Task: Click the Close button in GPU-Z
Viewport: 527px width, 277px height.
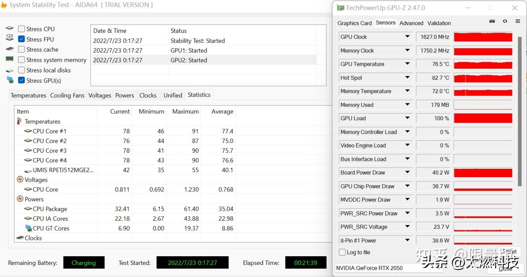Action: [506, 269]
